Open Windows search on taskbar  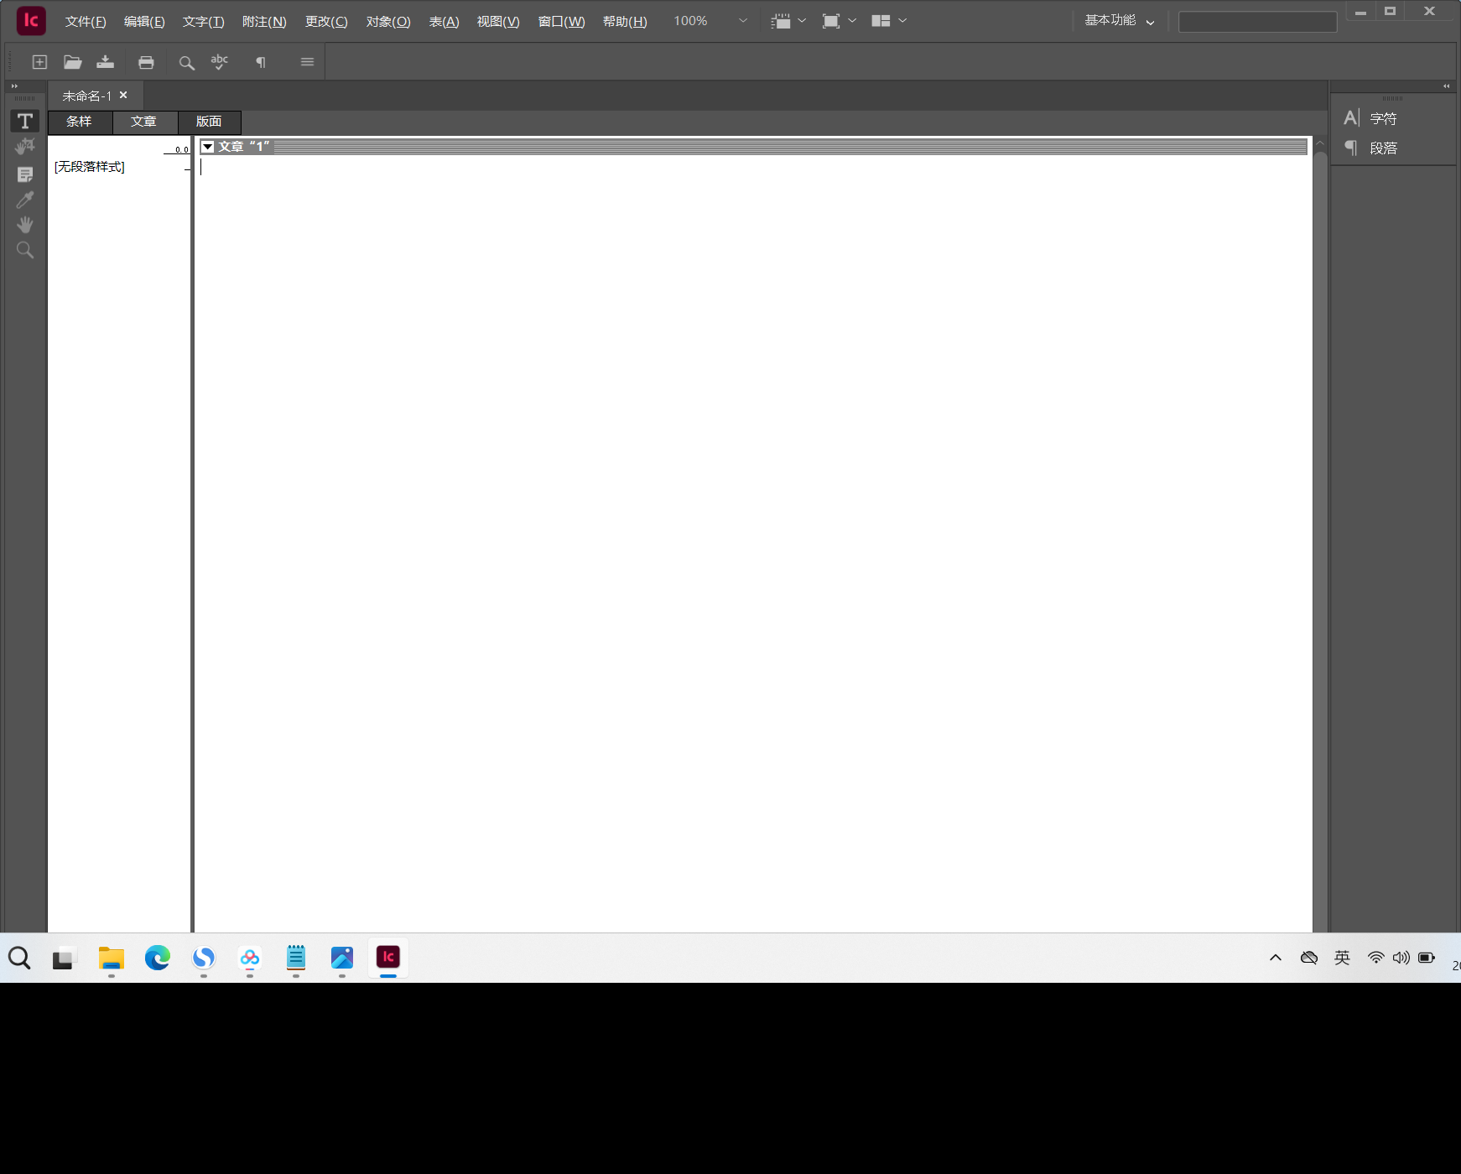[x=19, y=958]
